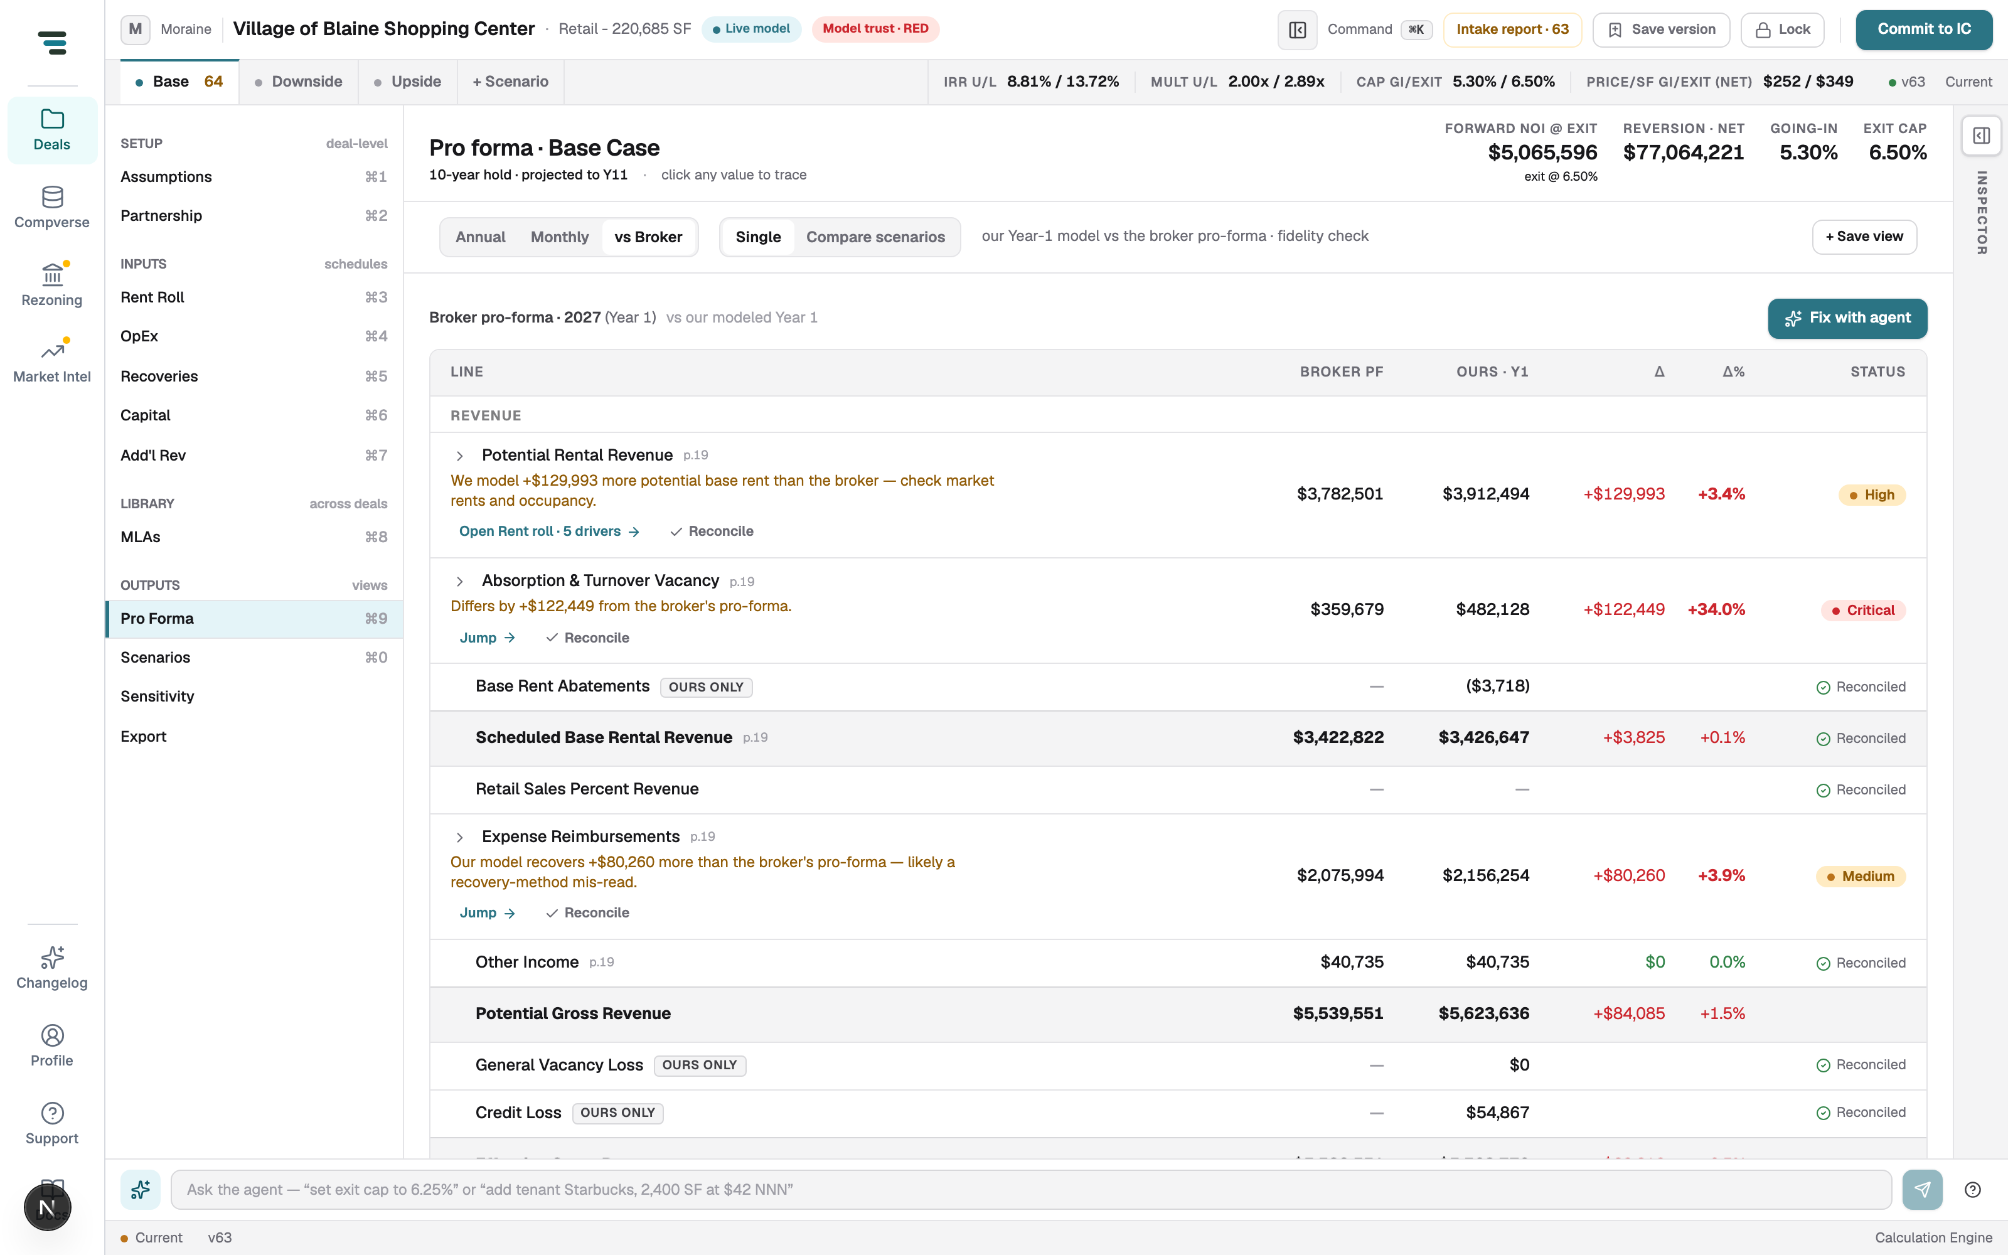This screenshot has width=2008, height=1255.
Task: Switch to the Downside scenario tab
Action: (299, 82)
